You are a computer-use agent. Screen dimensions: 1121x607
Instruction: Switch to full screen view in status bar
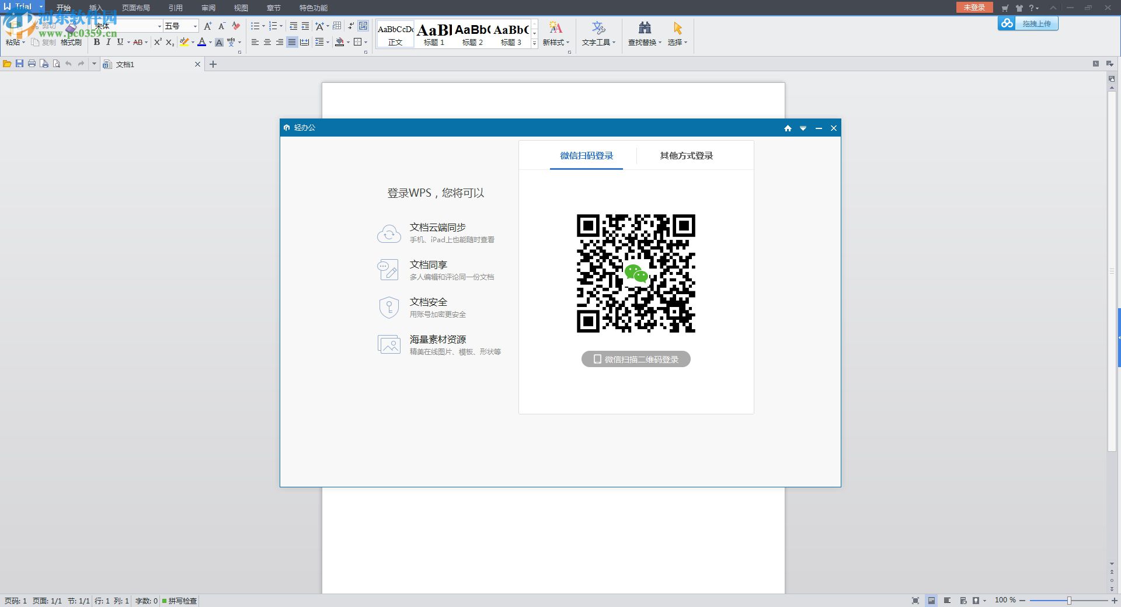[x=915, y=601]
